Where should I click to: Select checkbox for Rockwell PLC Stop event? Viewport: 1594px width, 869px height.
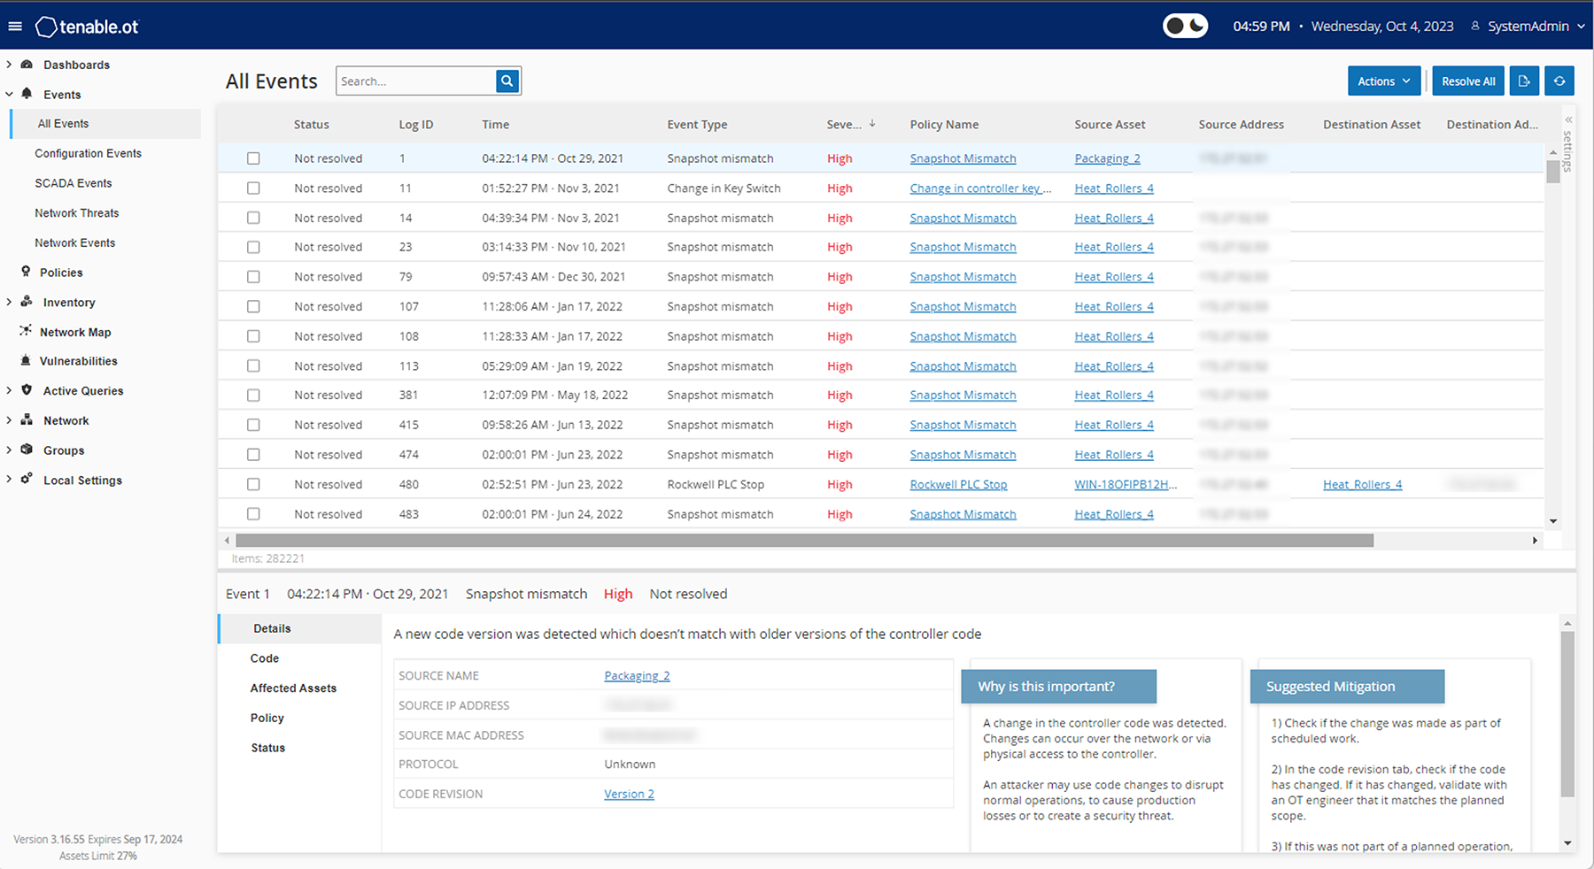pos(253,485)
